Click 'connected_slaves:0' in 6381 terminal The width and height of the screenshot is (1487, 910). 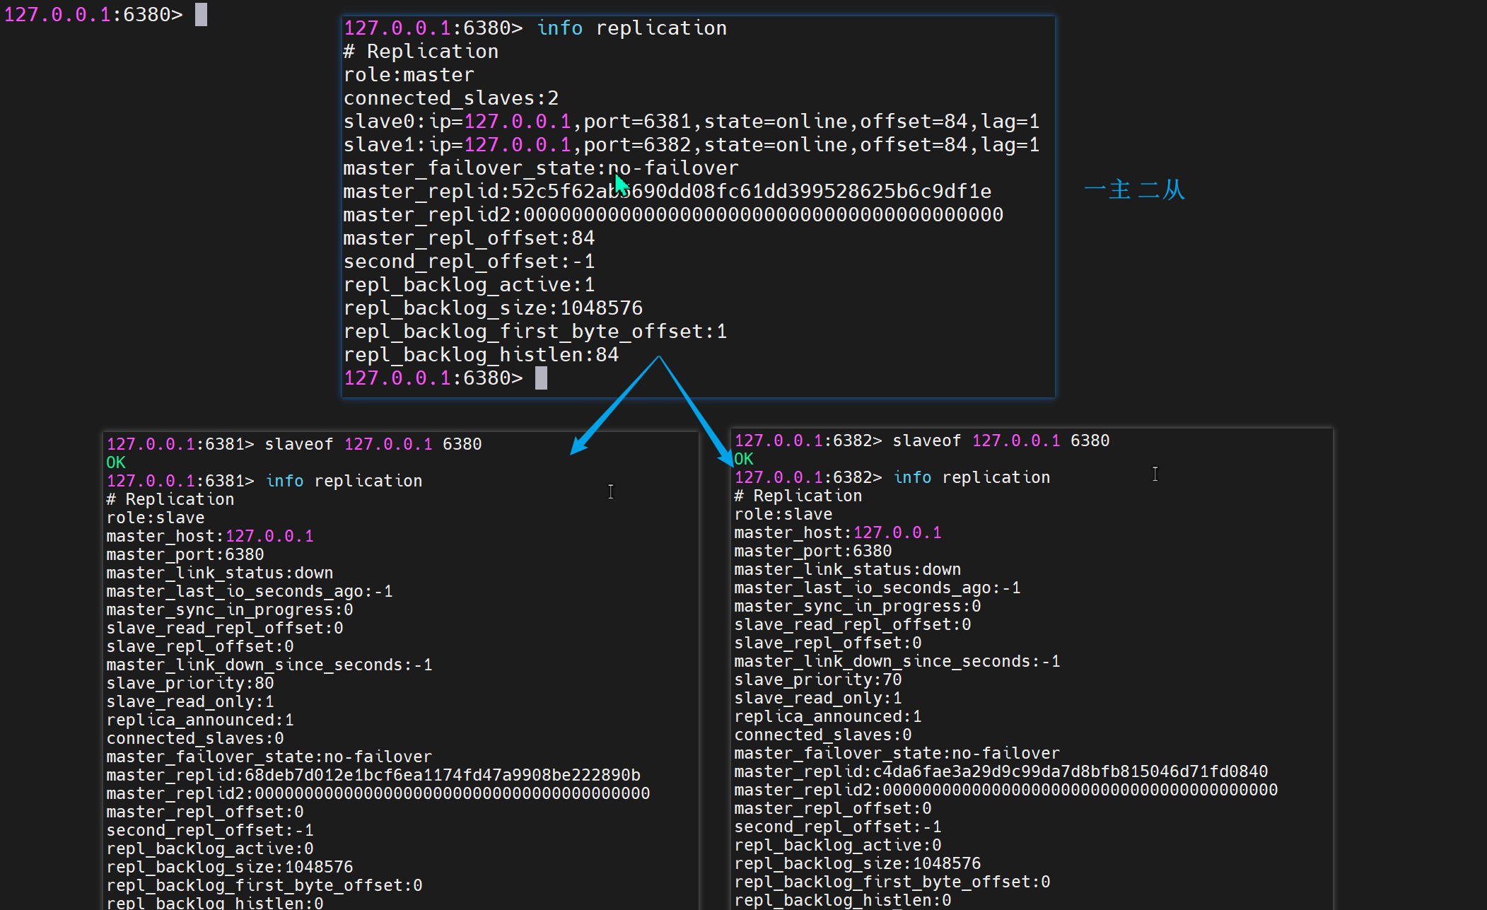pos(195,738)
